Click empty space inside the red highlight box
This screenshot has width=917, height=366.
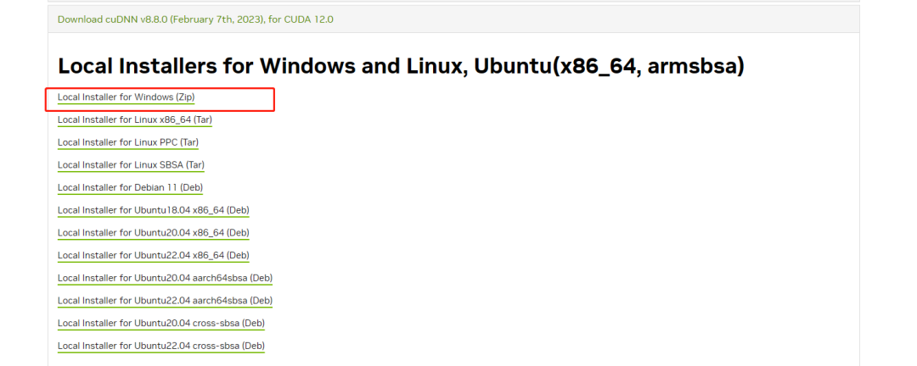238,98
